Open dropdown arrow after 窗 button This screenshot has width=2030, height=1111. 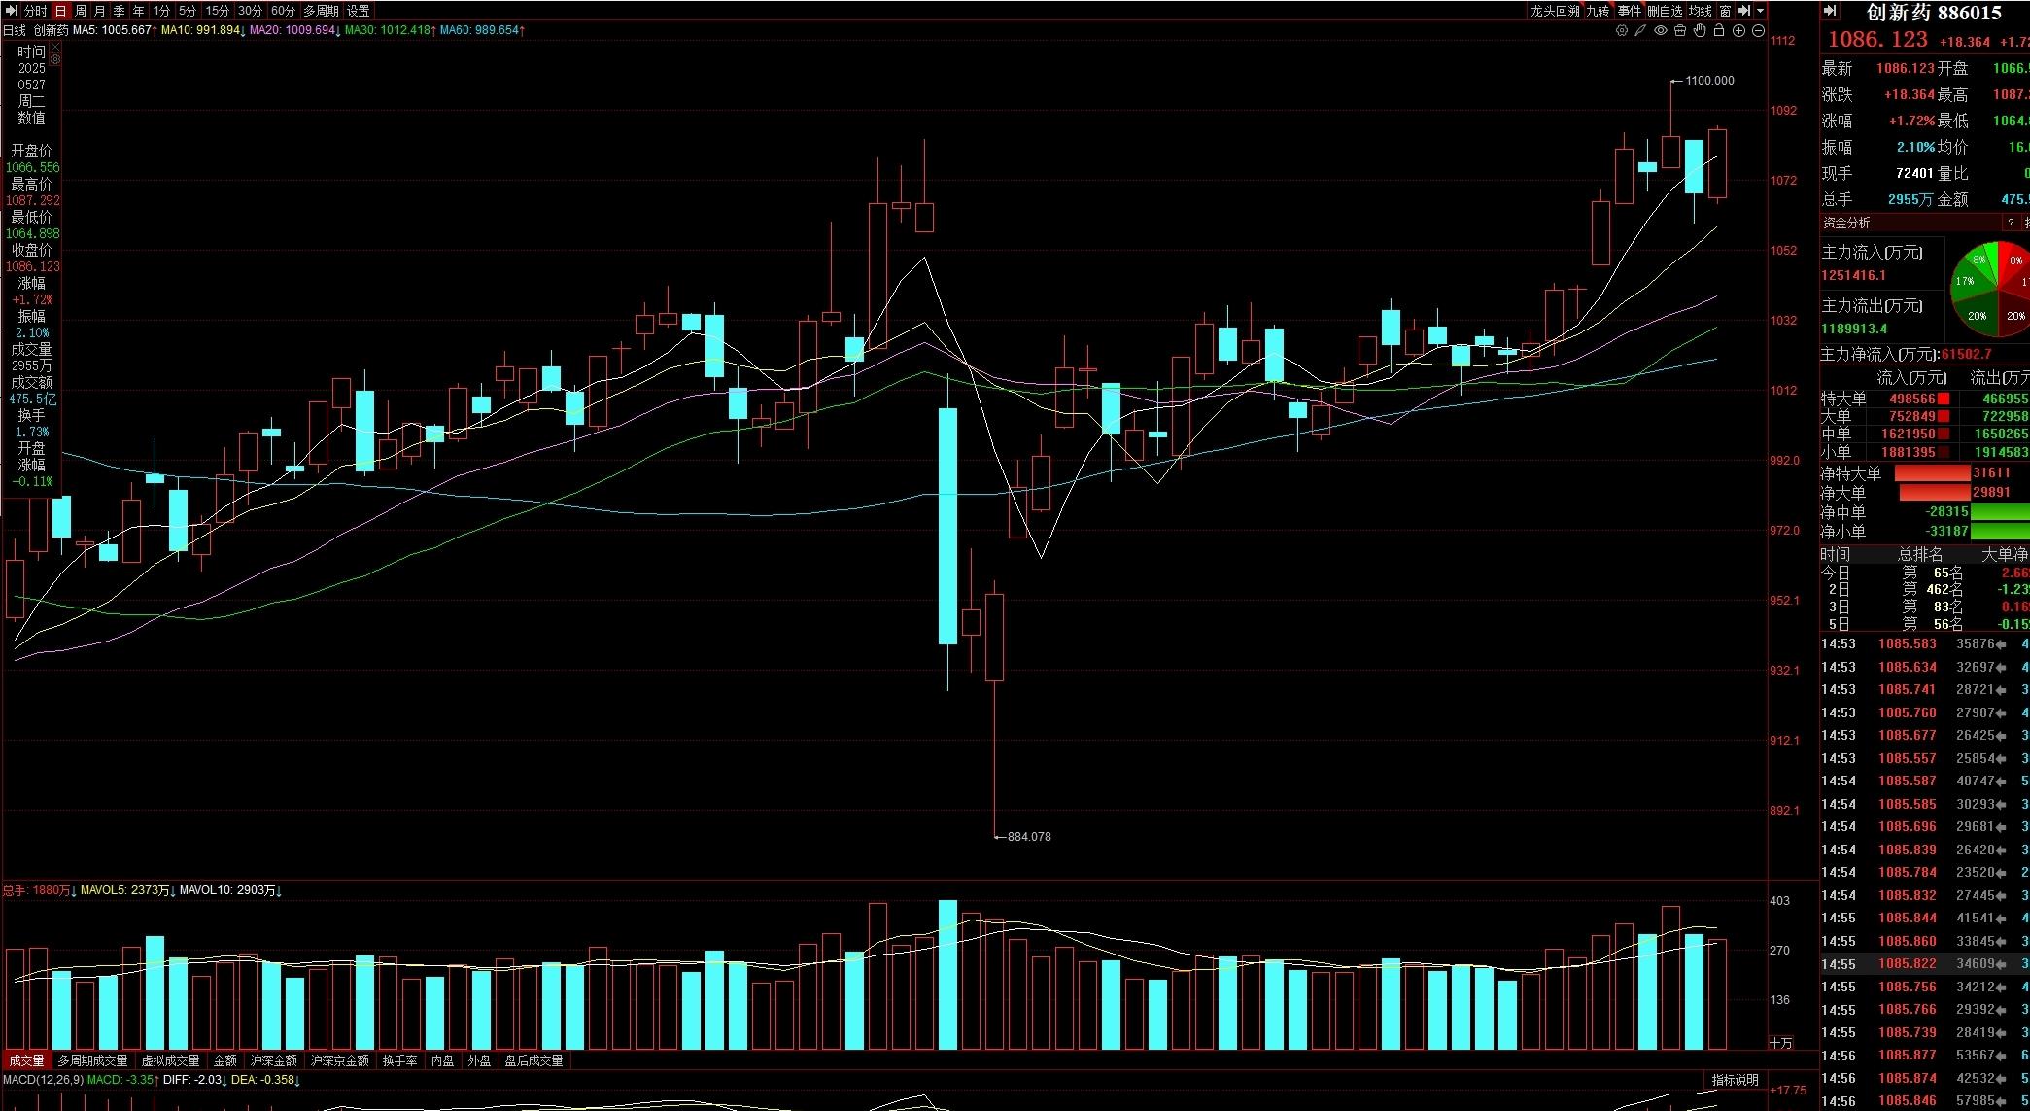(x=1760, y=11)
